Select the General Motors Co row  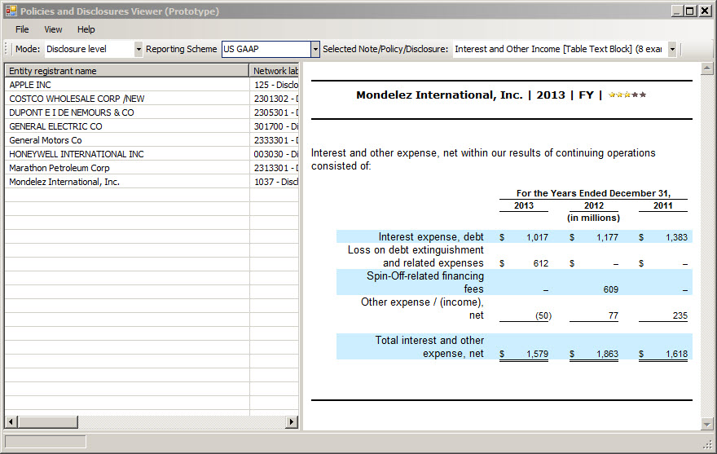pos(127,140)
